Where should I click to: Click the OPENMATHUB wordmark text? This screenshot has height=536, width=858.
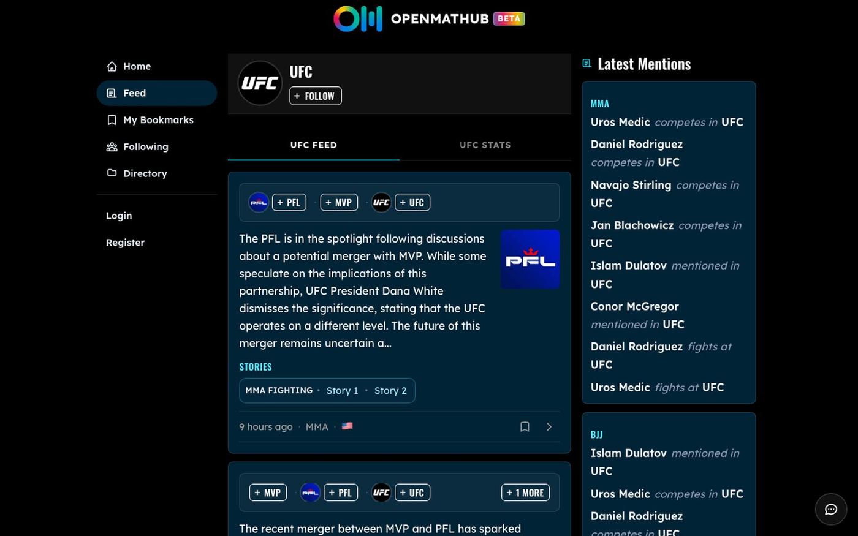click(440, 19)
